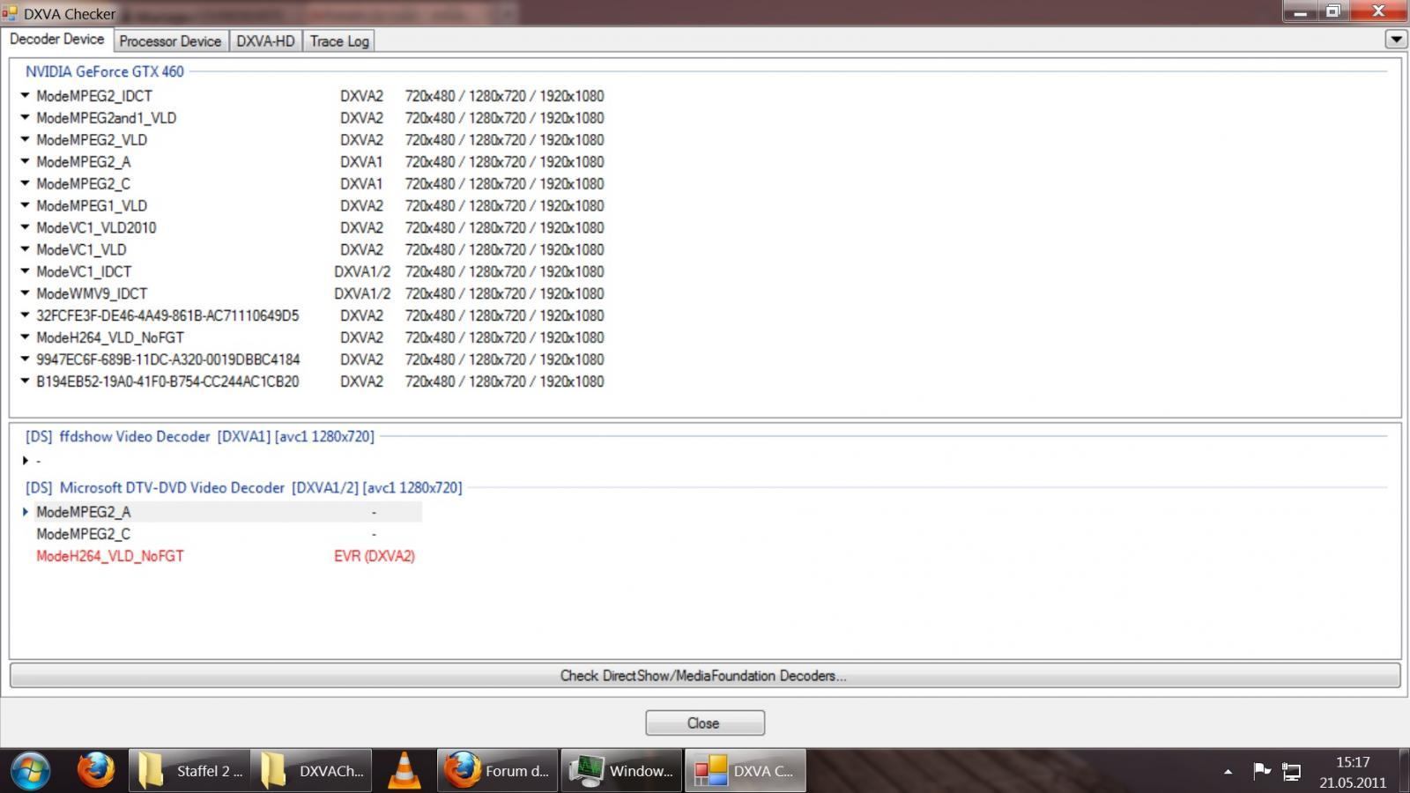Expand the ModeVC1_VLD2010 row
This screenshot has height=793, width=1410.
25,227
